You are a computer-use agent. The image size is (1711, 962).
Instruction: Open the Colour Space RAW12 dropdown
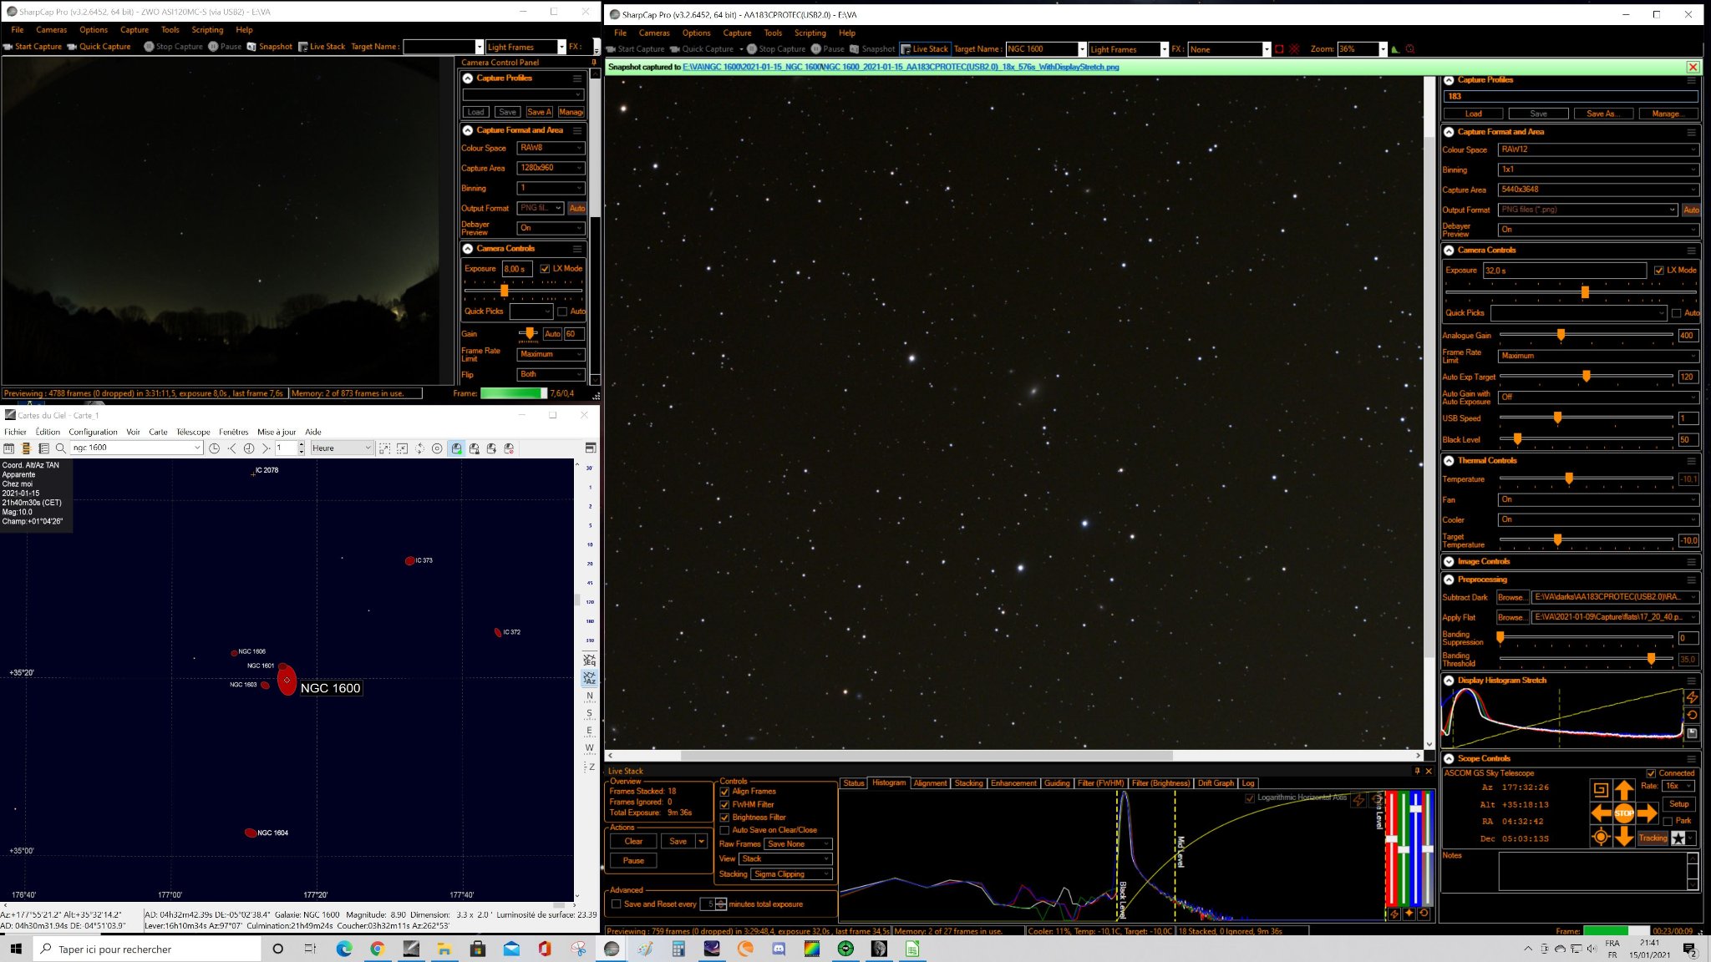tap(1598, 149)
